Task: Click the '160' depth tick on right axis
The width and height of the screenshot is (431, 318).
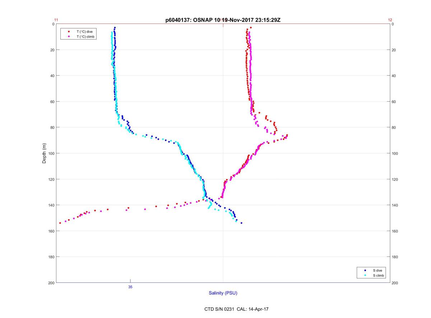Action: pyautogui.click(x=395, y=231)
